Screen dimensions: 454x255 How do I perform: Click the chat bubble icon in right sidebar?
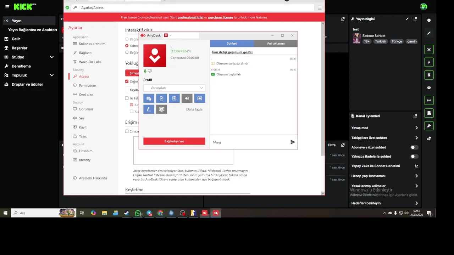[x=429, y=88]
